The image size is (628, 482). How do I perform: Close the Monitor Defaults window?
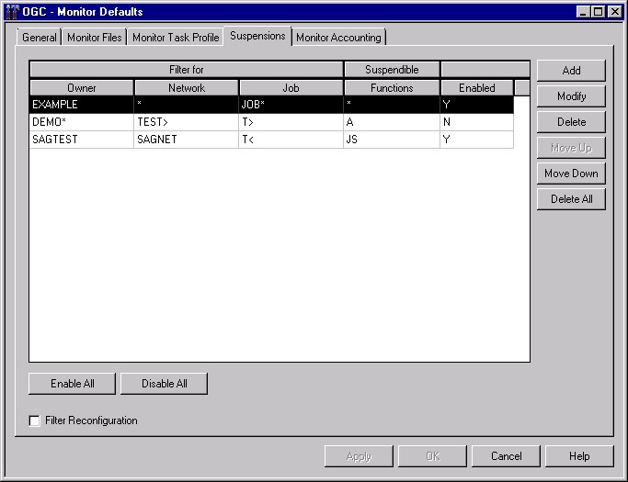click(x=615, y=12)
